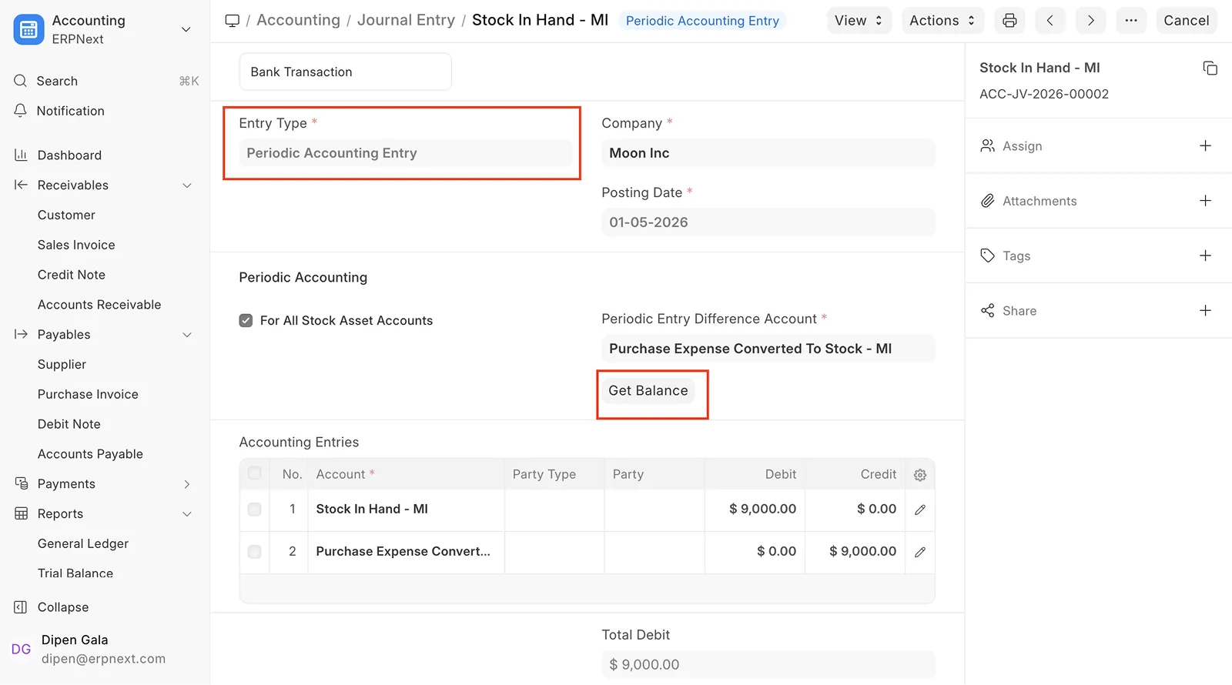This screenshot has height=685, width=1232.
Task: Open table settings with the gear icon
Action: (919, 475)
